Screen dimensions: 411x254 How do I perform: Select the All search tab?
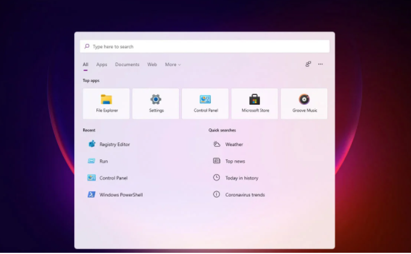[x=86, y=64]
